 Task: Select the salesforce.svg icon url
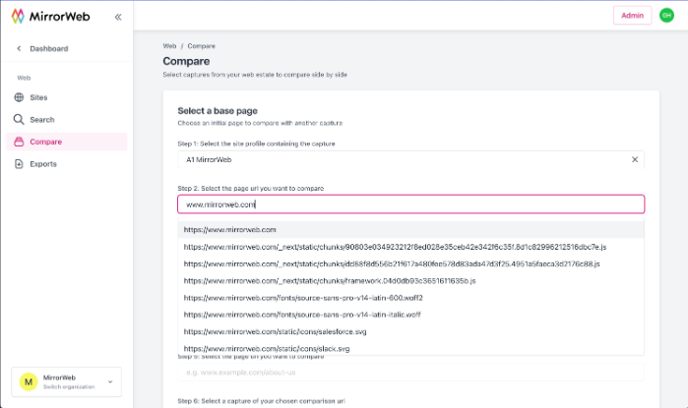point(410,331)
